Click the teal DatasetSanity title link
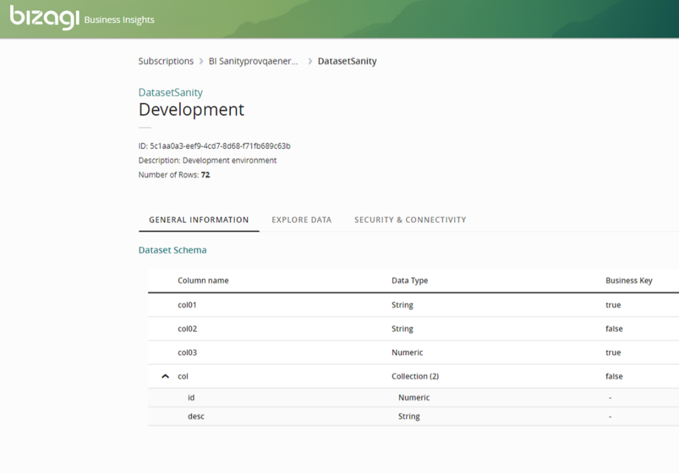 [170, 92]
